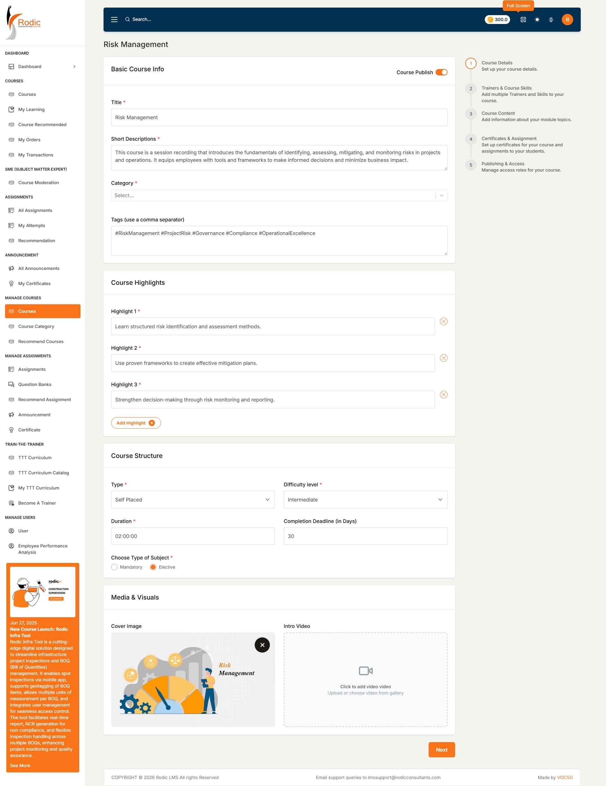The image size is (606, 786).
Task: Remove Highlight 3 with the X icon
Action: (443, 395)
